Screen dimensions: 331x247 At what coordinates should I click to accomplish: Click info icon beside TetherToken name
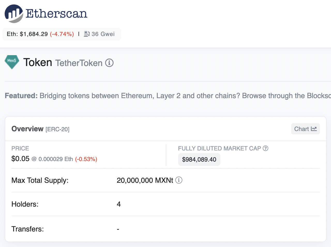pos(109,63)
